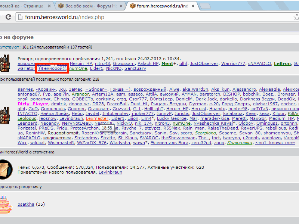This screenshot has width=299, height=224.
Task: Switch to the 'Все обо всем - Форум' tab
Action: click(90, 6)
